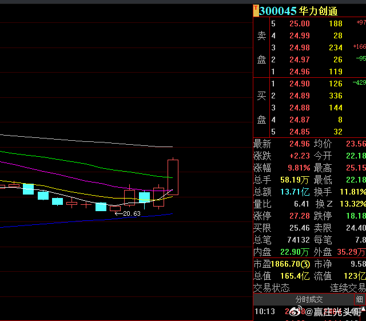This screenshot has width=366, height=321.
Task: Click the 量比 value 6.41
Action: [301, 204]
